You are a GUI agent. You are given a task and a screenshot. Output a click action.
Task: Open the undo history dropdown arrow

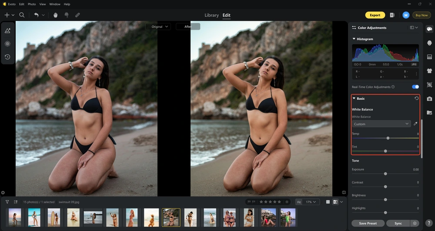[43, 15]
